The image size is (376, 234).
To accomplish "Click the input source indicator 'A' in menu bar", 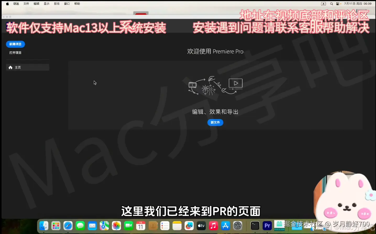I will (323, 3).
